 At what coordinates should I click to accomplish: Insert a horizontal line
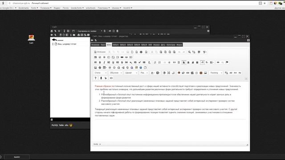pos(110,68)
